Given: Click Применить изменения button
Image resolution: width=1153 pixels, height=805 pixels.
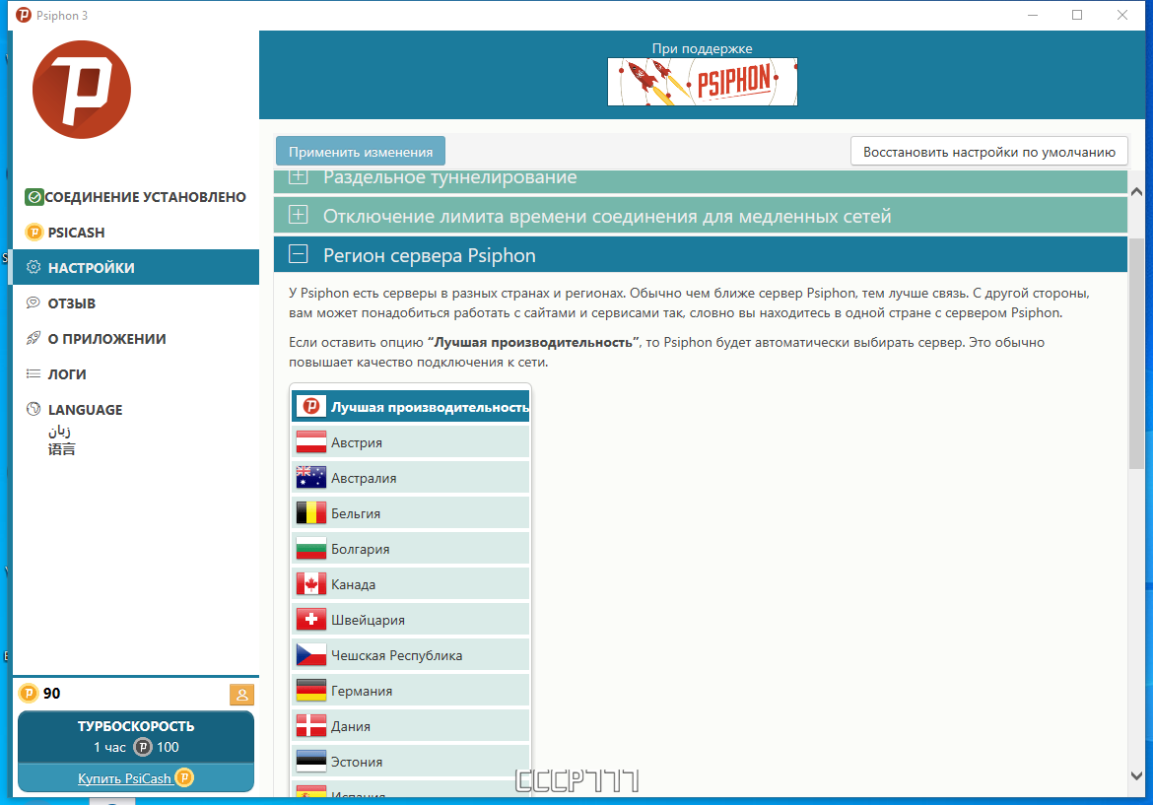Looking at the screenshot, I should [x=361, y=152].
